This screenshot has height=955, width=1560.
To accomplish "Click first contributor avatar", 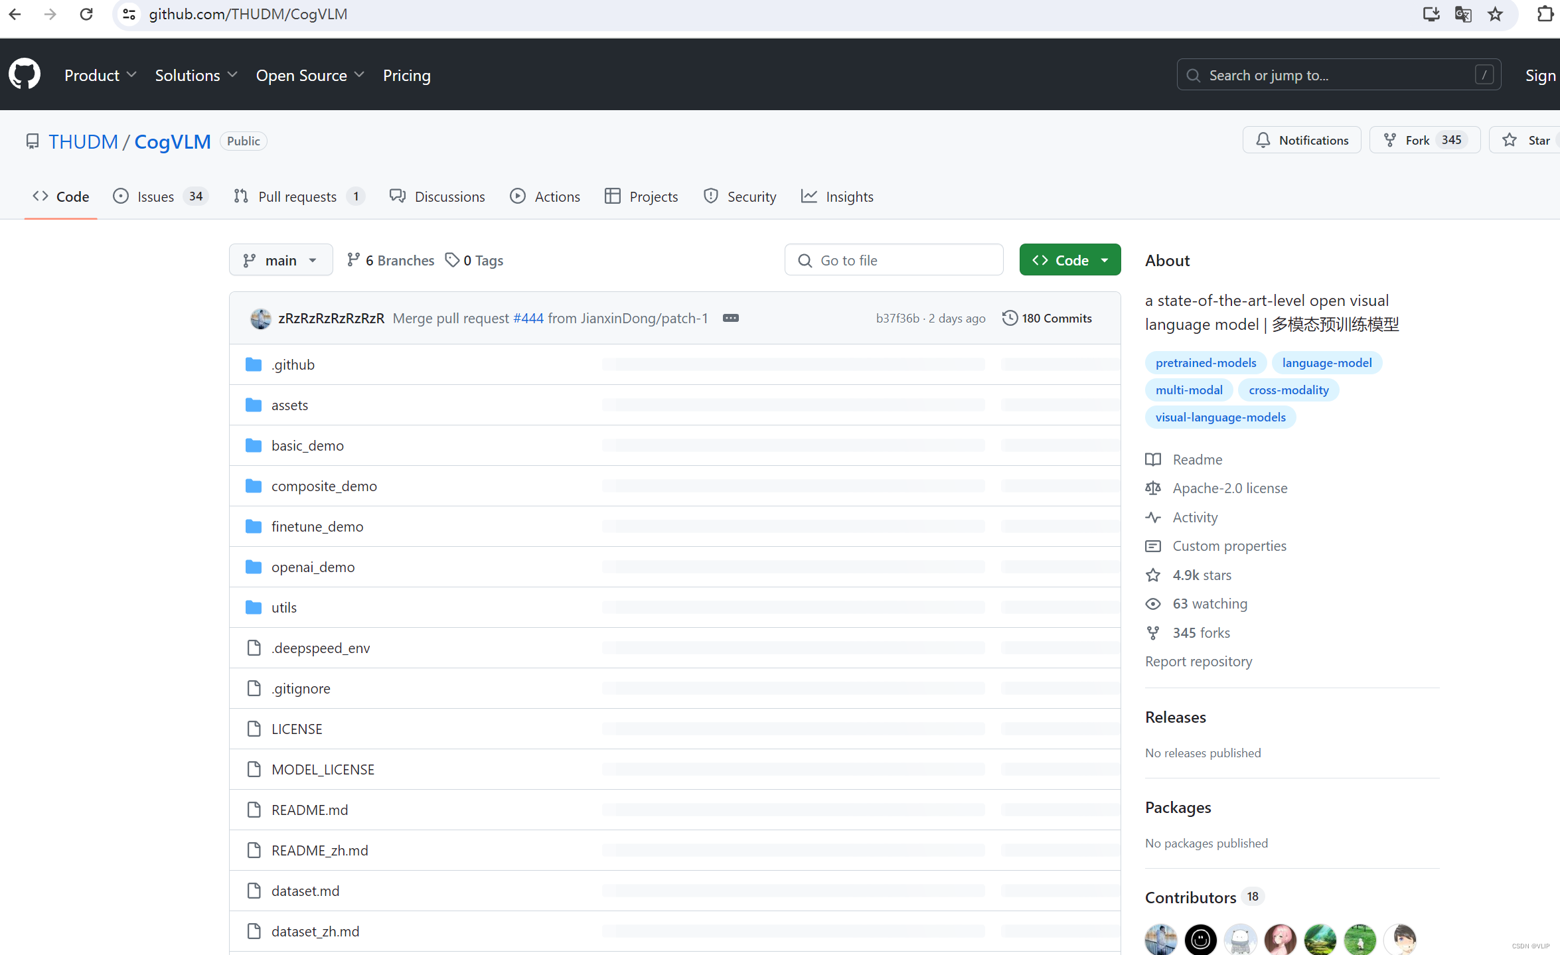I will point(1160,938).
